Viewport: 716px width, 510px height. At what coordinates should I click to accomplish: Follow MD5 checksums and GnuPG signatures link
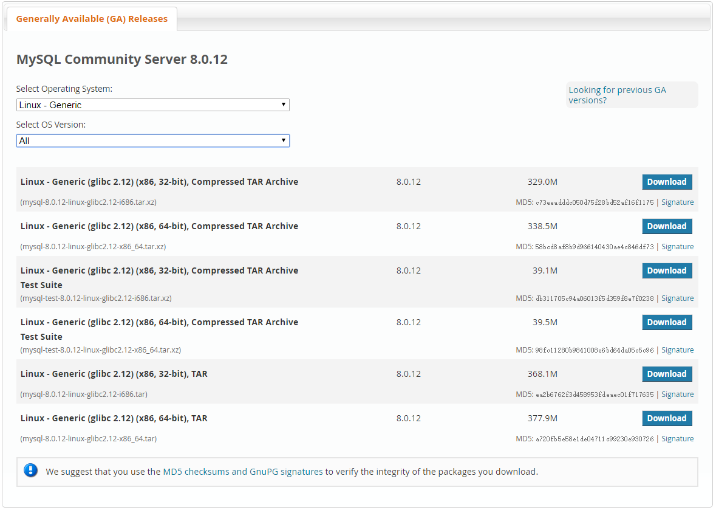pyautogui.click(x=243, y=472)
